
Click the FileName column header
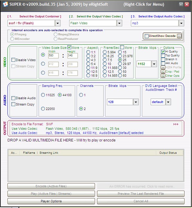29,153
